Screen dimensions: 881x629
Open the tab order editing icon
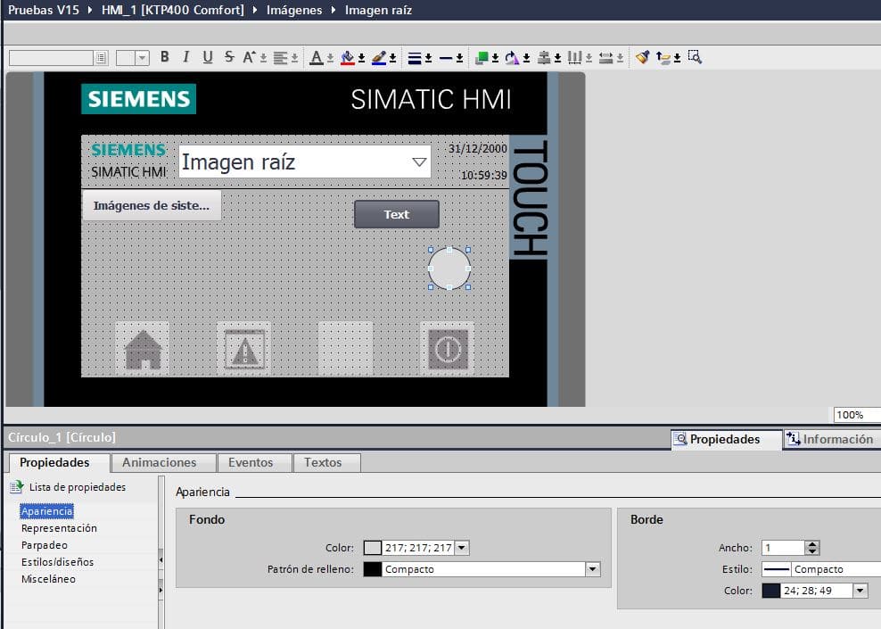coord(663,56)
